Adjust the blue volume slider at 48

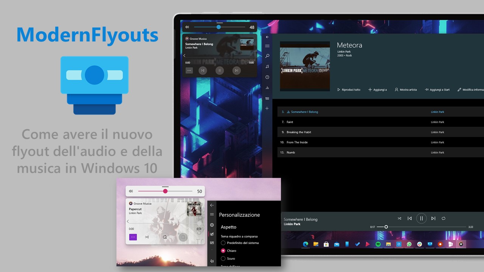pyautogui.click(x=220, y=27)
